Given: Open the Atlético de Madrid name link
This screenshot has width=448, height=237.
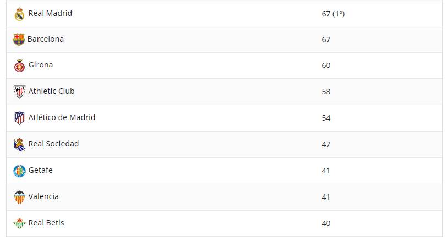Looking at the screenshot, I should [62, 117].
